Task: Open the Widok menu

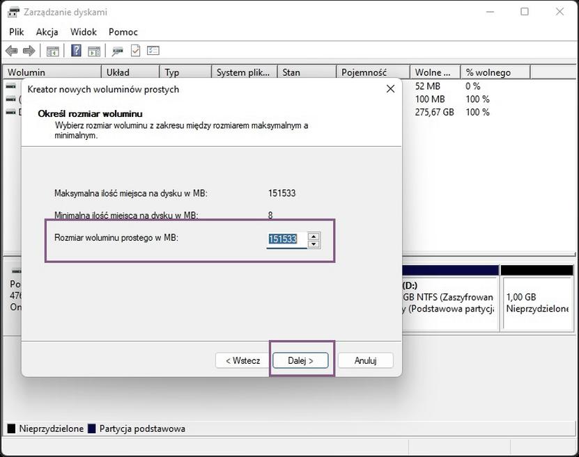Action: click(x=84, y=32)
